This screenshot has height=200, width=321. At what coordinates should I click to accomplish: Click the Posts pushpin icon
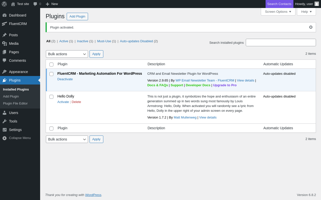pos(5,35)
